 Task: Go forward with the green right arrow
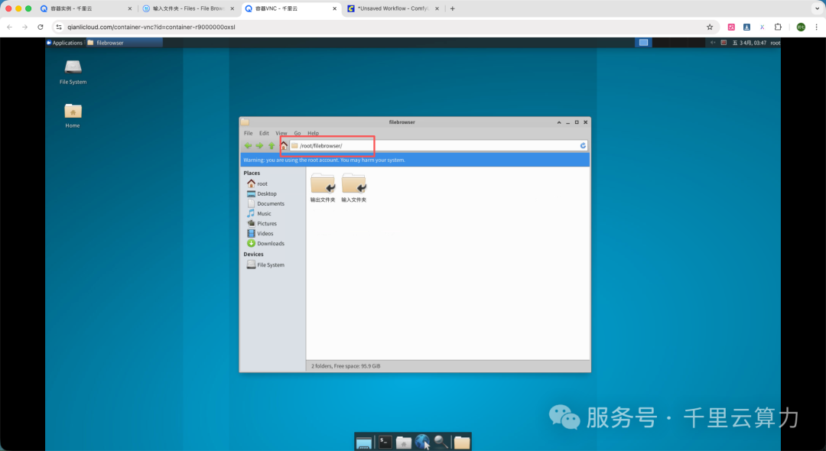click(x=260, y=146)
